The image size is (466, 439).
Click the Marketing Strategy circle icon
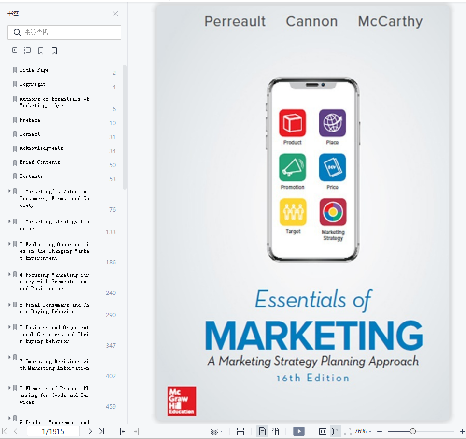coord(333,212)
